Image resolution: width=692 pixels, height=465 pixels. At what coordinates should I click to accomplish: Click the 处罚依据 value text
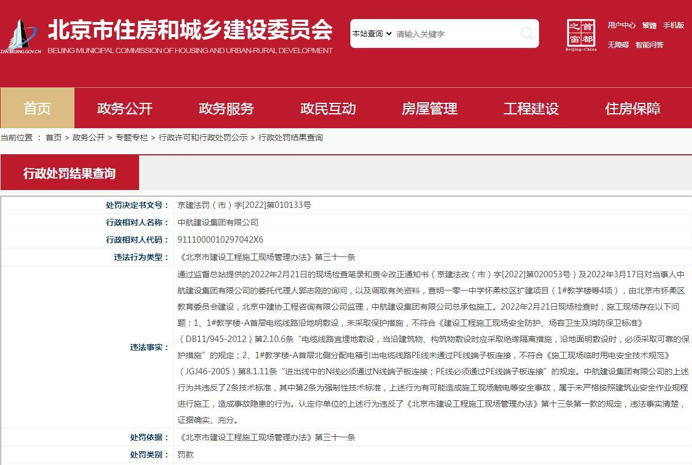pos(266,437)
